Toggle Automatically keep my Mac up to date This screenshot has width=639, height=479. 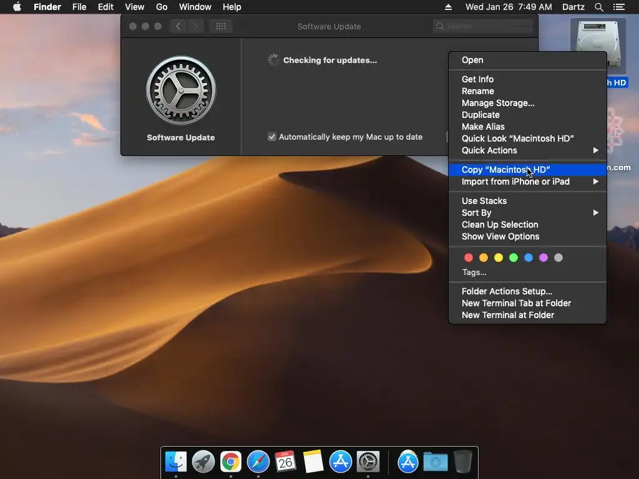click(x=272, y=137)
